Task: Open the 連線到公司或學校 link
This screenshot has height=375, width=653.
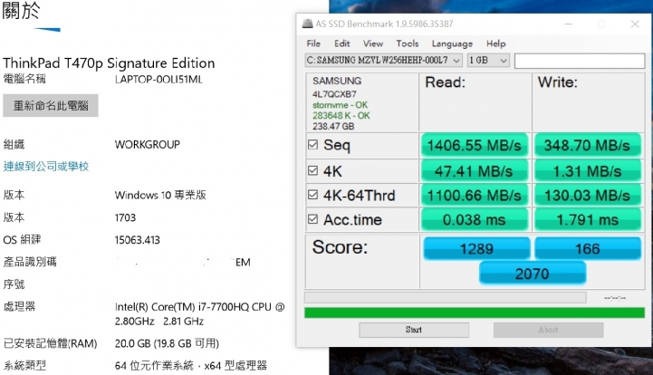Action: (x=46, y=167)
